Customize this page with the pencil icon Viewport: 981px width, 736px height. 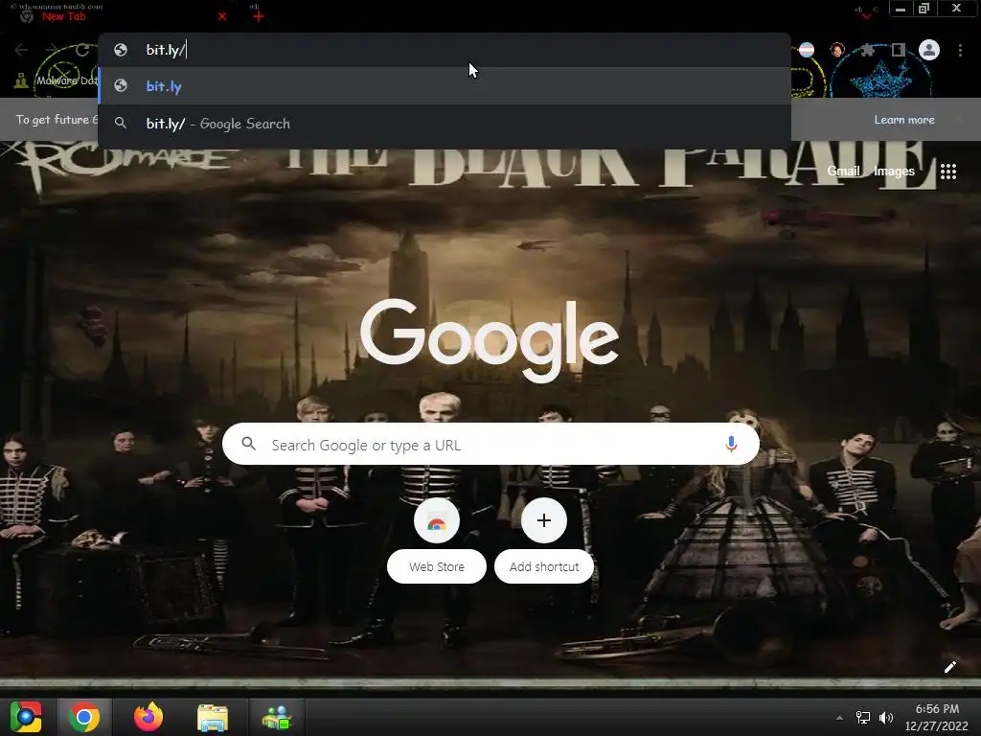click(949, 667)
